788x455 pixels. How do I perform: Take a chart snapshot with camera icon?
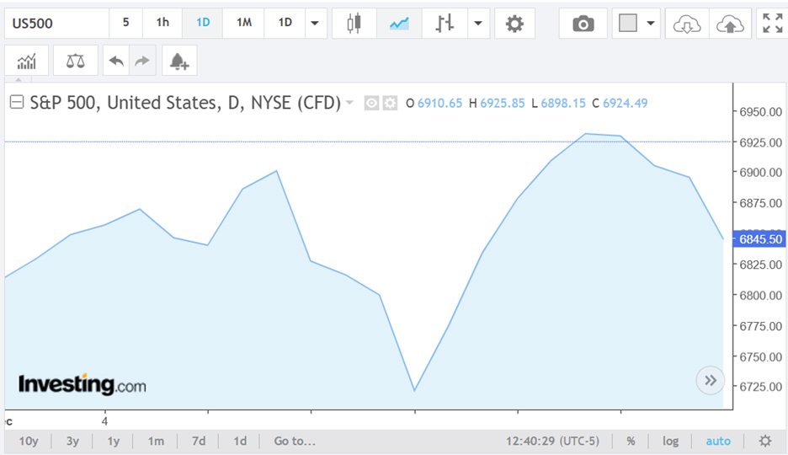[x=583, y=24]
